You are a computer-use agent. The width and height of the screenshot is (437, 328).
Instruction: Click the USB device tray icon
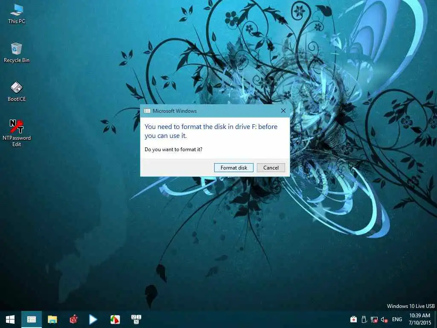(x=364, y=319)
